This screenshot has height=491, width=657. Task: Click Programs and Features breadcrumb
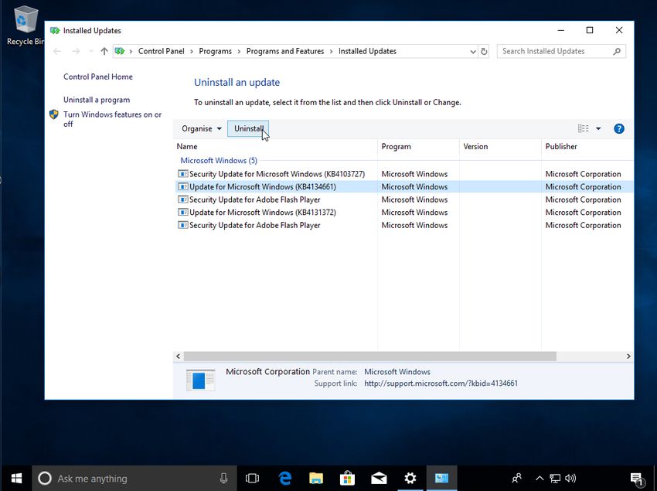click(285, 51)
